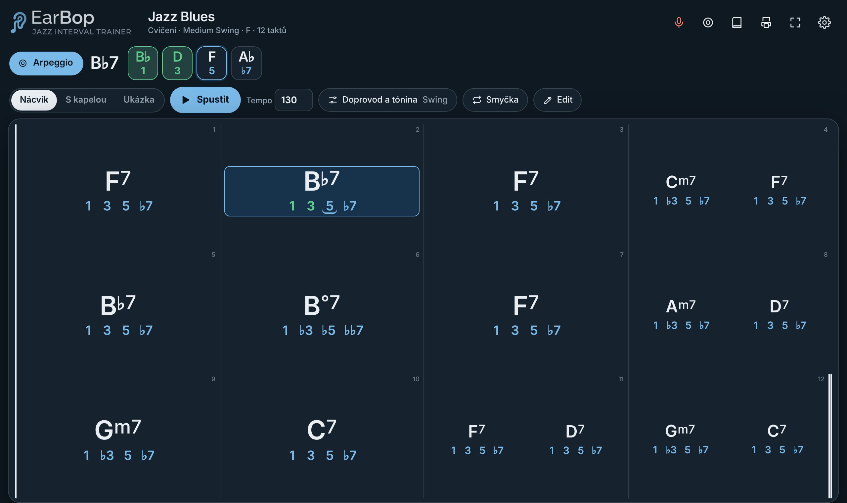Click the Edit pencil button

557,100
